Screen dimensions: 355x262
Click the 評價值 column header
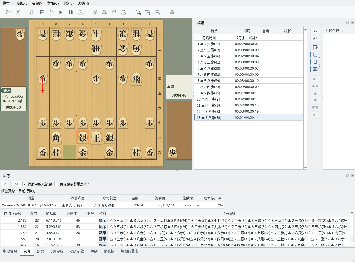pyautogui.click(x=72, y=214)
